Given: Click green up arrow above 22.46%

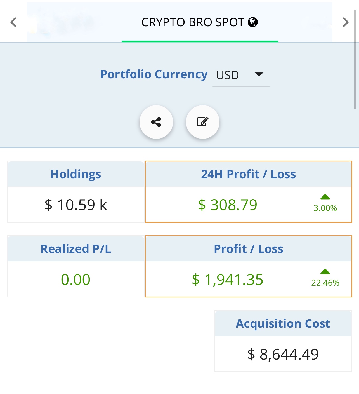Looking at the screenshot, I should pyautogui.click(x=325, y=272).
